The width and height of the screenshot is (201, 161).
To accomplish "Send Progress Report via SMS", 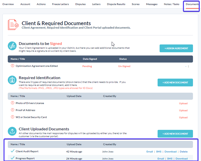I will pyautogui.click(x=170, y=159).
